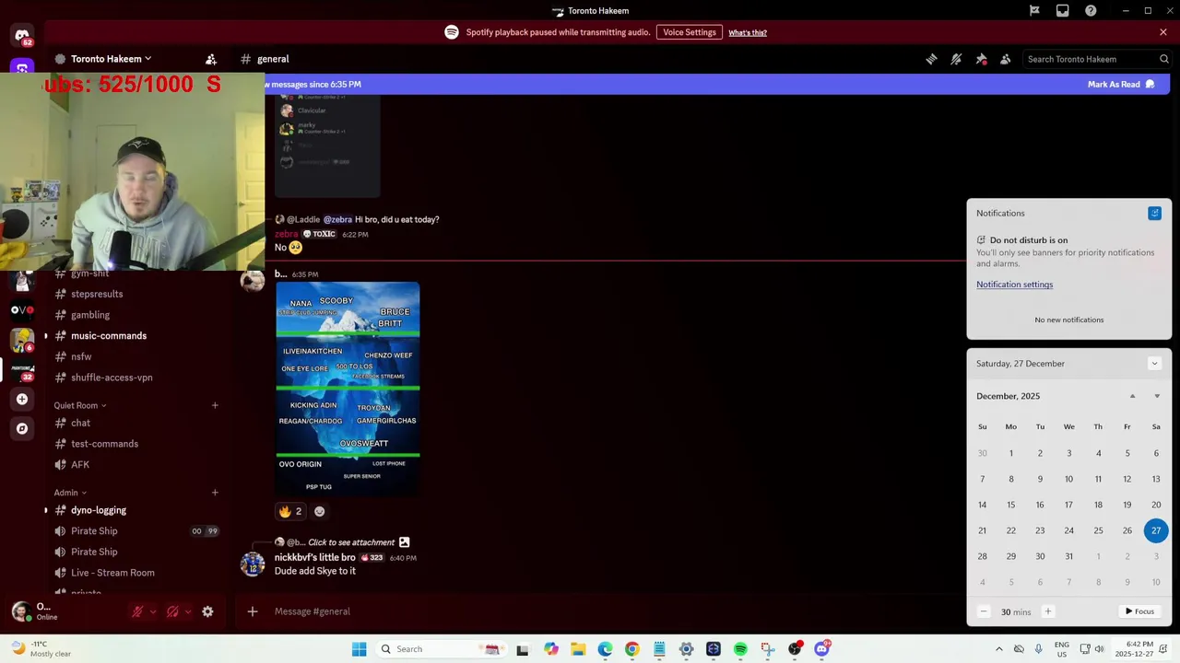Screen dimensions: 1180x663
Task: Go to next month in calendar
Action: click(1157, 396)
